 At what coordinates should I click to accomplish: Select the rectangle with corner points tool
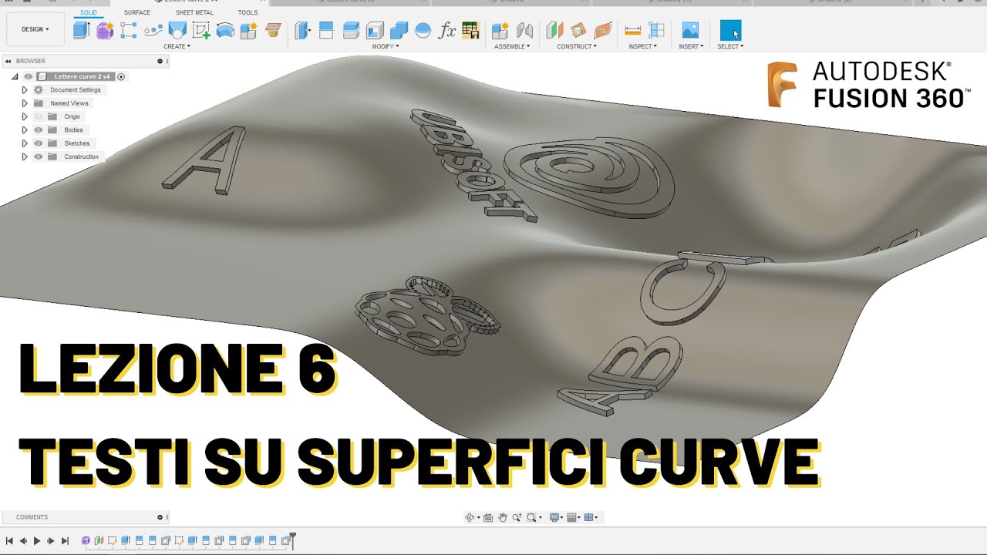(129, 30)
